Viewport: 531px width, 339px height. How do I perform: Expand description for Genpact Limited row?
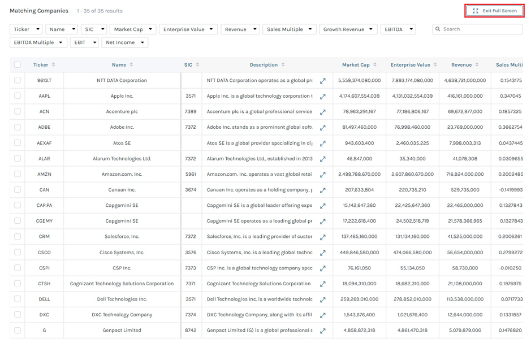323,331
